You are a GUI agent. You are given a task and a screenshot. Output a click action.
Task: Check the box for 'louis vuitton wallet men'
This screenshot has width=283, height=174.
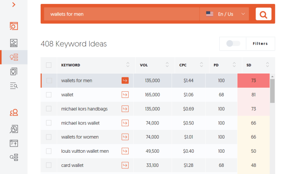pos(49,151)
